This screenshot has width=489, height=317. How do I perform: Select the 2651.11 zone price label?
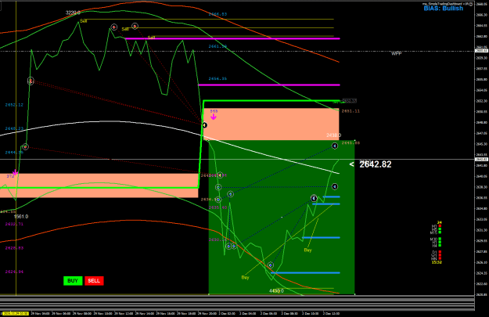[351, 111]
